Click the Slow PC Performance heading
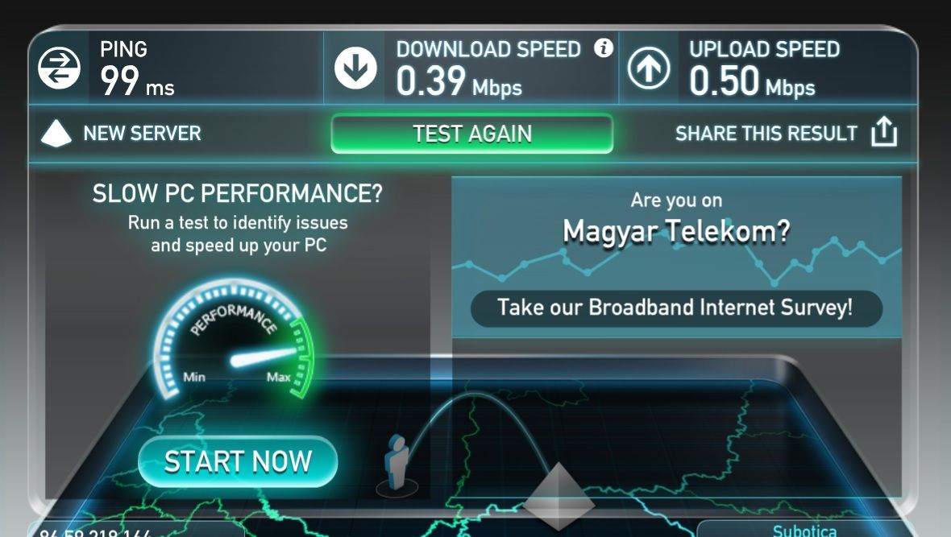The height and width of the screenshot is (537, 951). (238, 193)
